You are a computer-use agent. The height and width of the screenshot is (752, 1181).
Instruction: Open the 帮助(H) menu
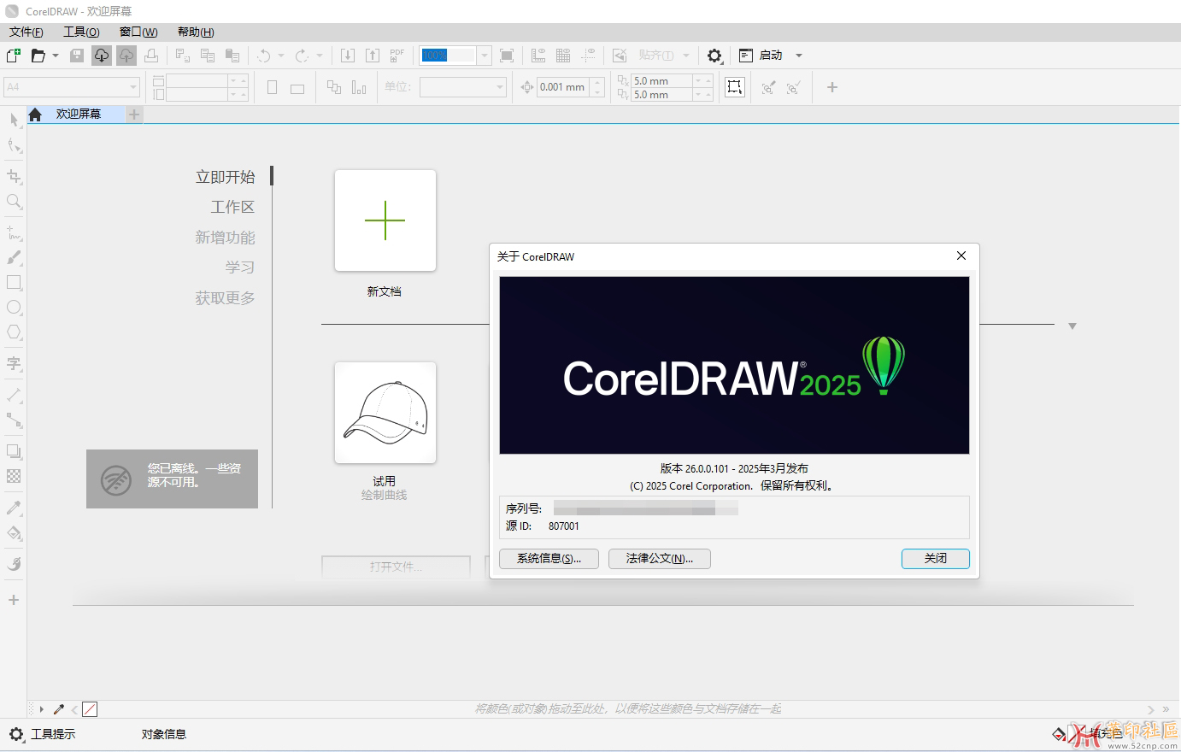click(x=196, y=32)
